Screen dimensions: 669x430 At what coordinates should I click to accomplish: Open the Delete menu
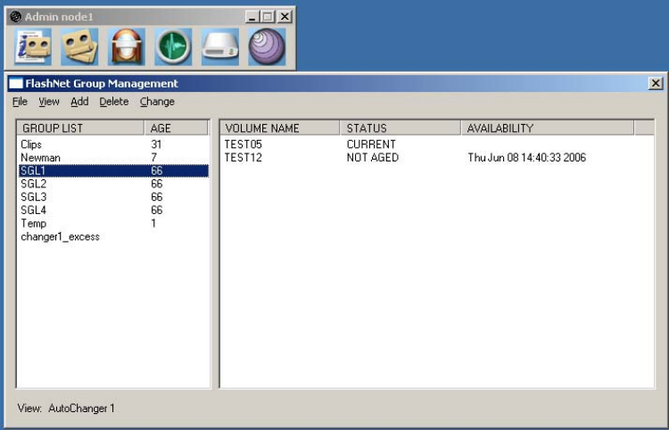click(x=114, y=102)
